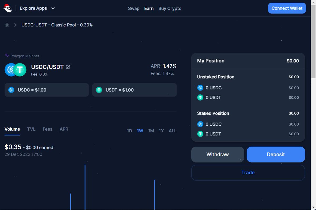The height and width of the screenshot is (210, 316).
Task: Expand the Explore Apps dropdown
Action: [x=37, y=8]
